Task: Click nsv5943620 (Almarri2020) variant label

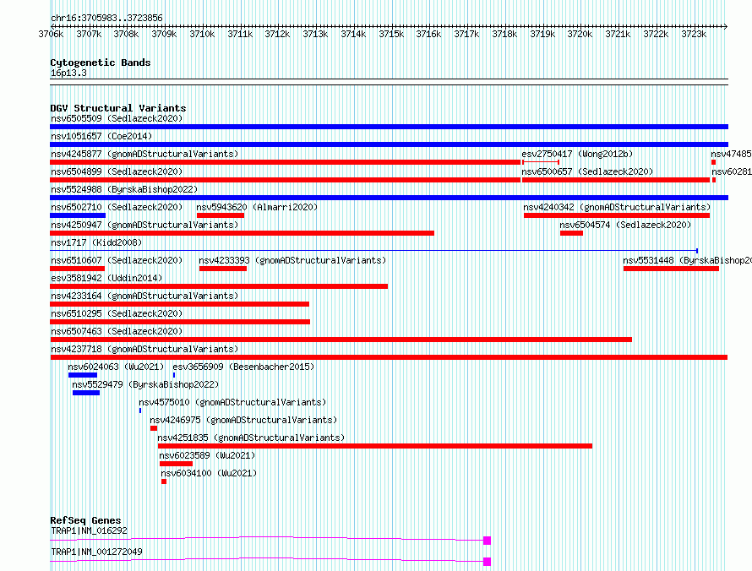Action: pyautogui.click(x=257, y=207)
